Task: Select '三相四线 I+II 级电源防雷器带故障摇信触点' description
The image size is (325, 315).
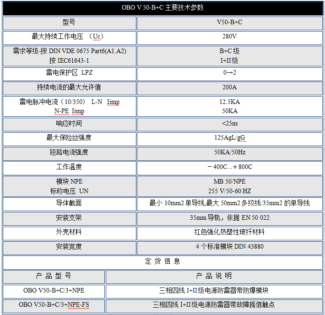Action: (214, 304)
